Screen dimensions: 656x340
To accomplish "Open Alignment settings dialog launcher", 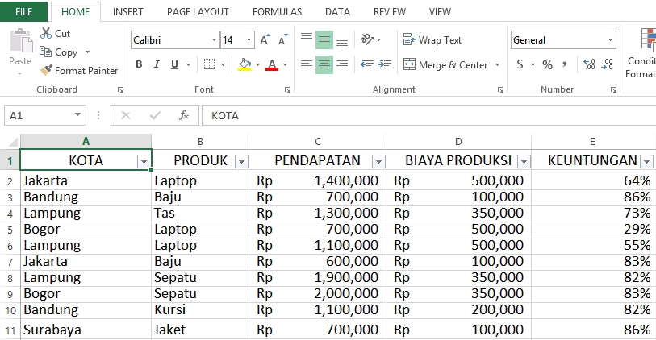I will coord(500,89).
